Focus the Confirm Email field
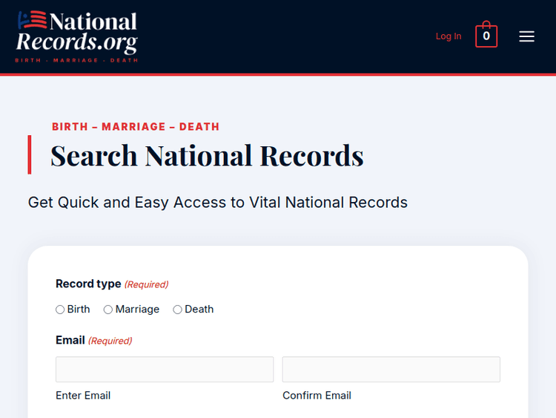This screenshot has height=418, width=556. [x=391, y=369]
